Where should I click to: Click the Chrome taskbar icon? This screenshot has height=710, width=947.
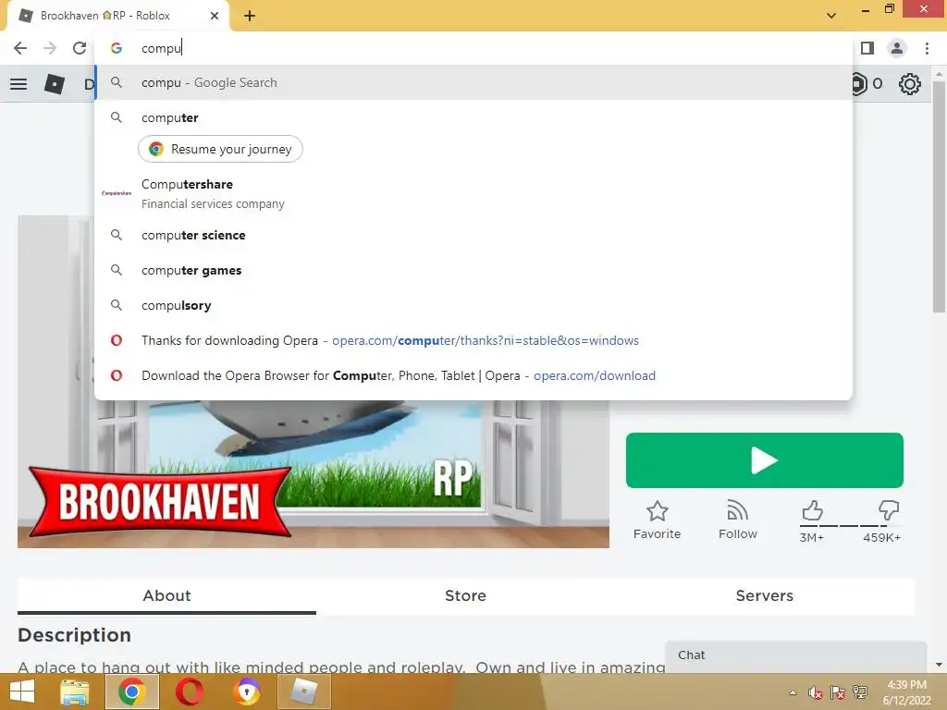pos(132,692)
